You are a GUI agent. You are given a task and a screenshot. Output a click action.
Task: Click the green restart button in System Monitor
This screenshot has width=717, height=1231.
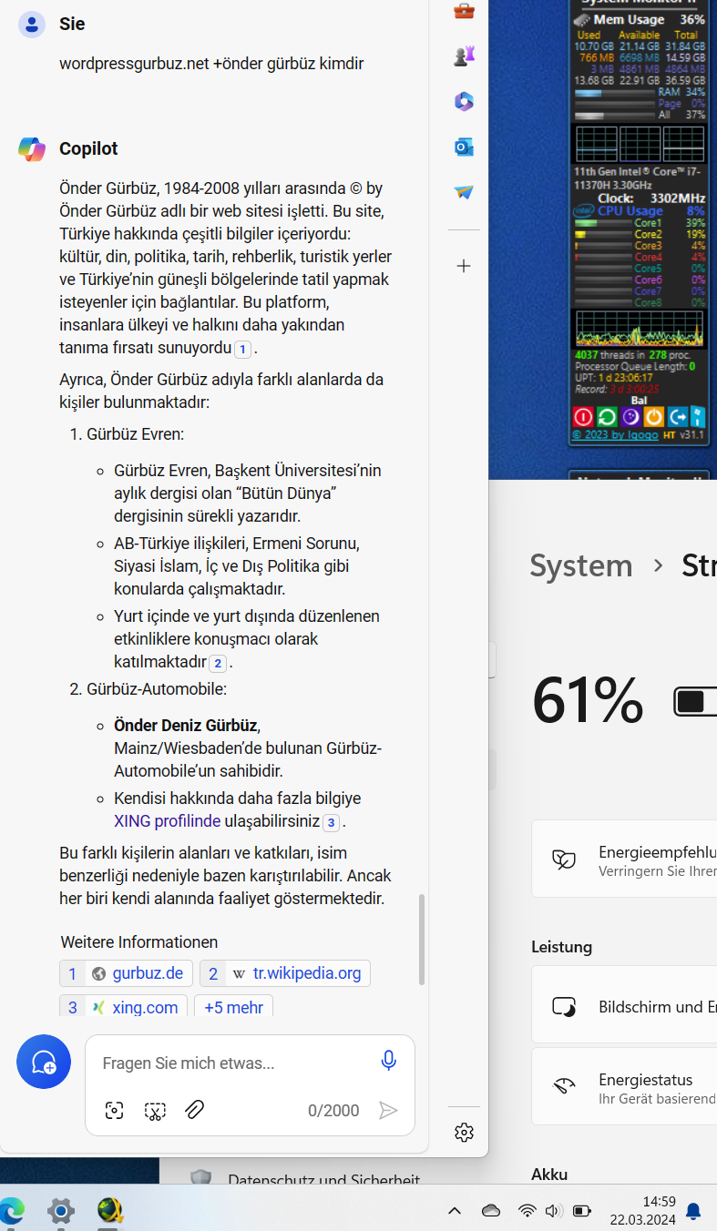[607, 417]
